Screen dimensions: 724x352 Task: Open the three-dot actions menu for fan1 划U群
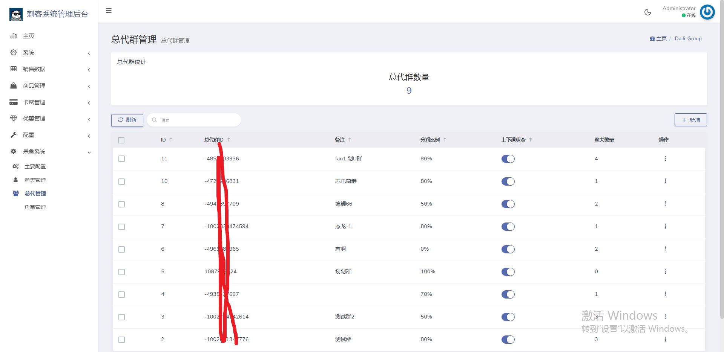point(665,158)
